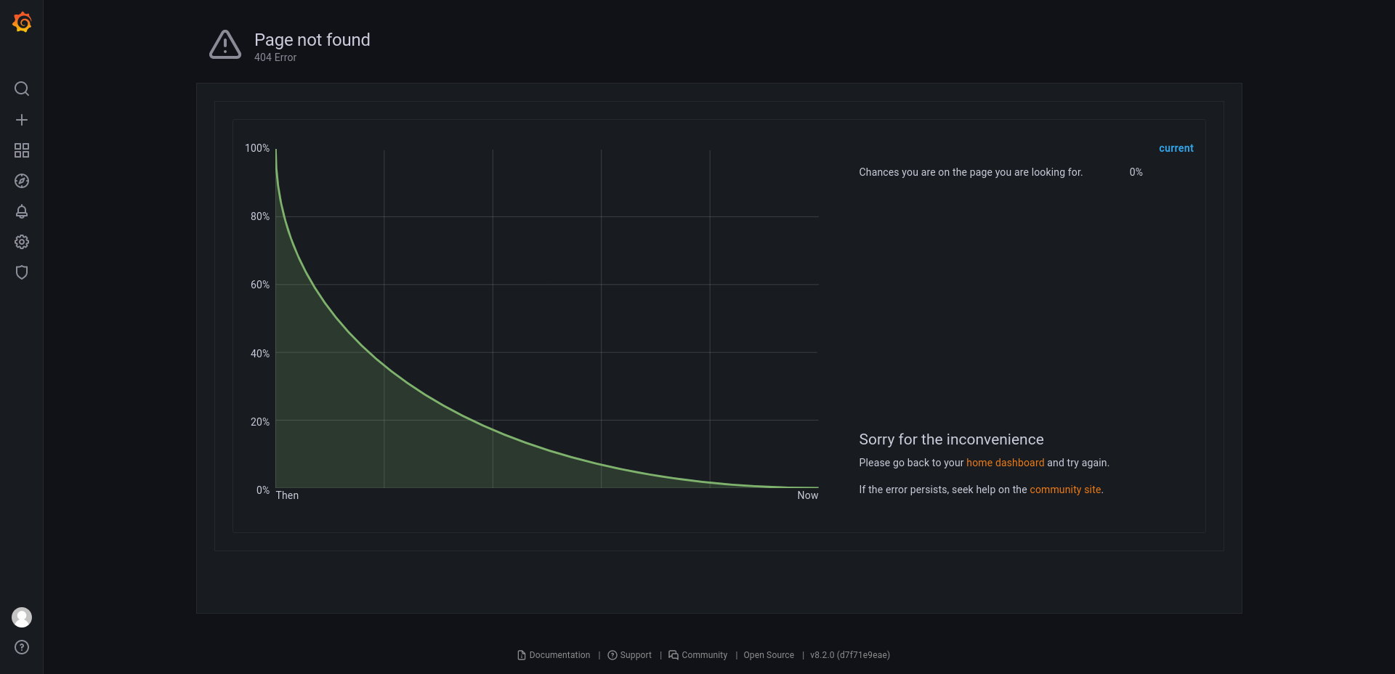Open the Explore compass icon
1395x674 pixels.
pos(22,181)
